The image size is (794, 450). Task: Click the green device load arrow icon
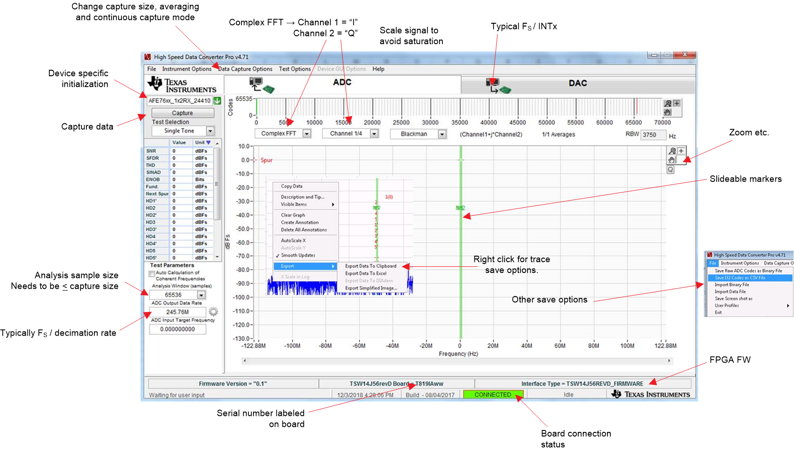click(x=217, y=100)
